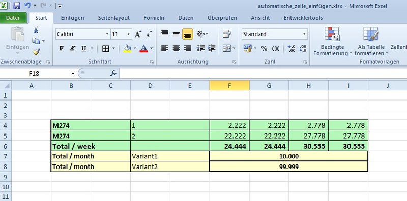407x201 pixels.
Task: Switch to the Einfügen ribbon tab
Action: point(72,18)
